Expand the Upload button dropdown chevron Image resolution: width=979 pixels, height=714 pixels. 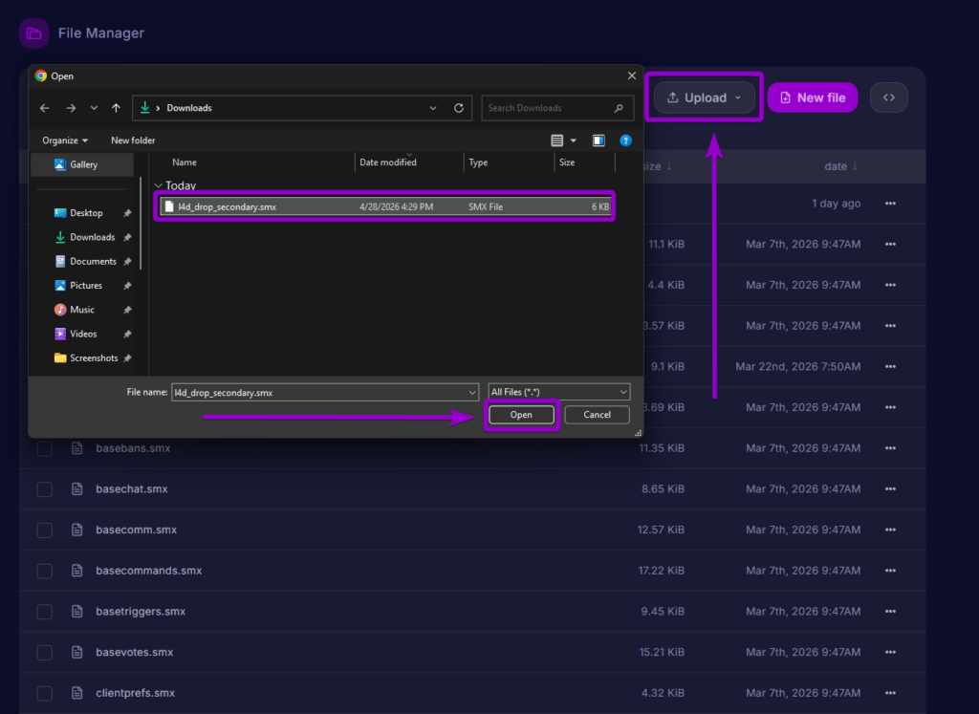737,97
